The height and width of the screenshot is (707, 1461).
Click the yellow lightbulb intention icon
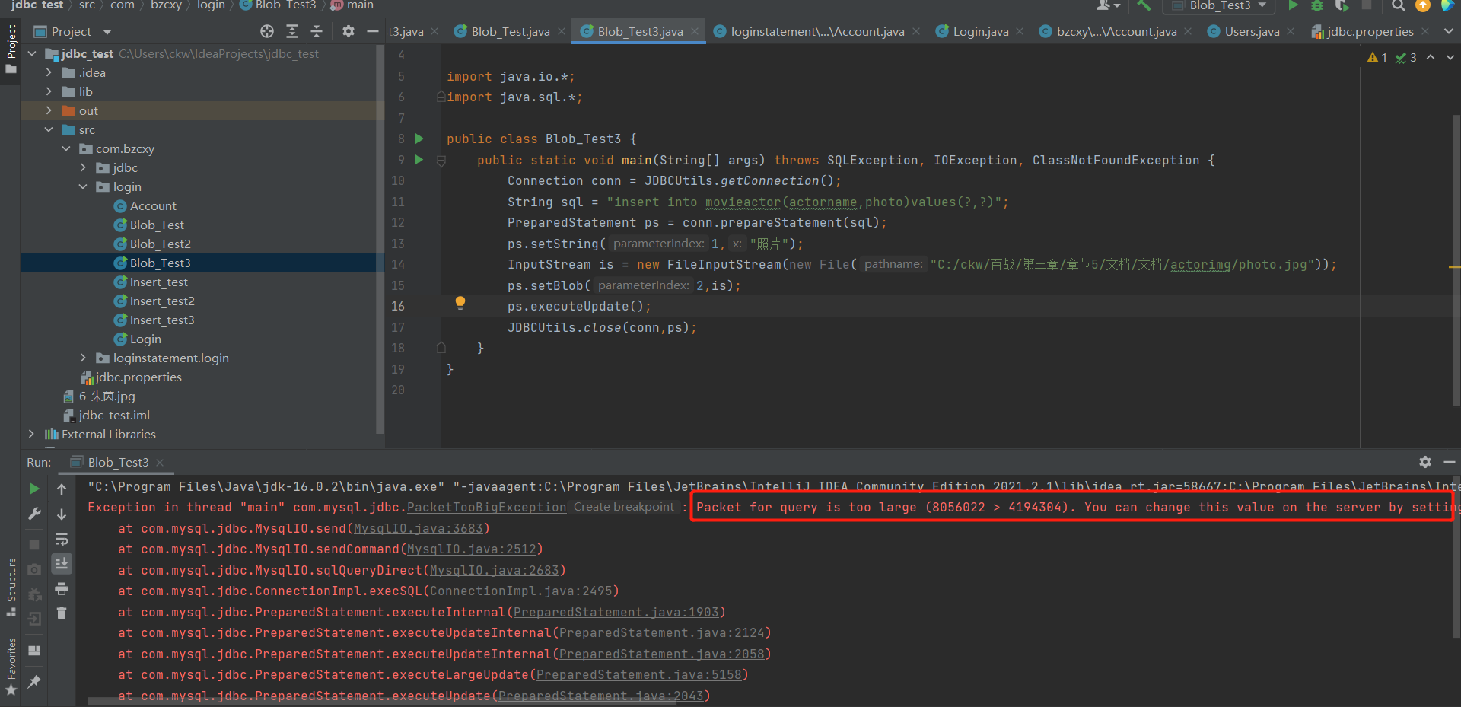tap(460, 303)
